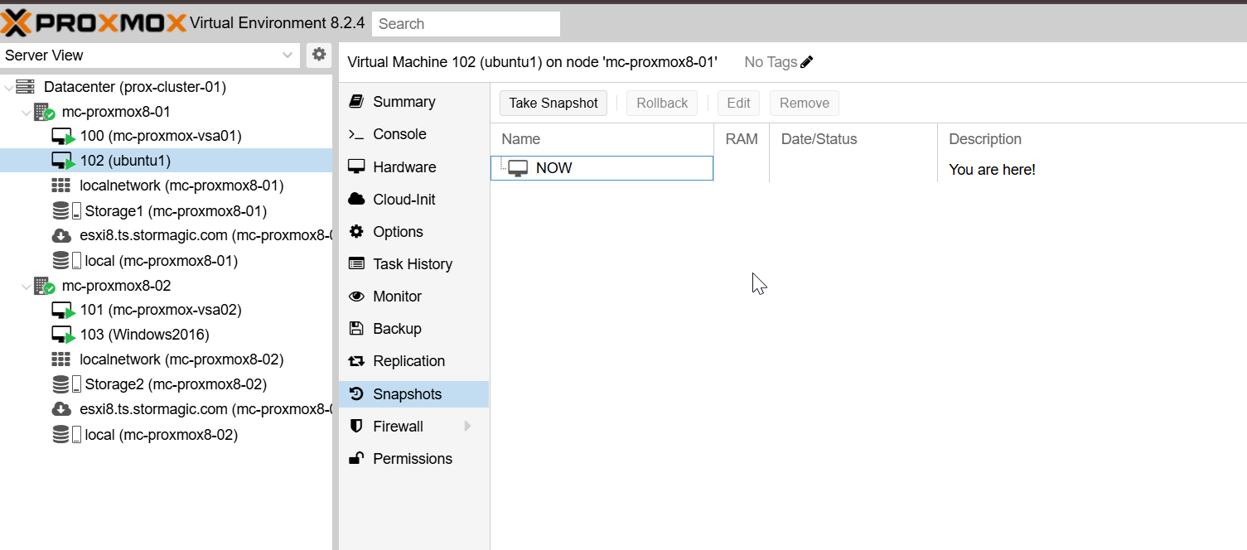Click the RAM column header
1247x550 pixels.
pyautogui.click(x=742, y=139)
